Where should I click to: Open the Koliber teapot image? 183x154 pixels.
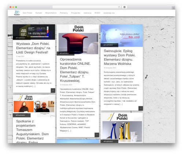[x=122, y=36]
